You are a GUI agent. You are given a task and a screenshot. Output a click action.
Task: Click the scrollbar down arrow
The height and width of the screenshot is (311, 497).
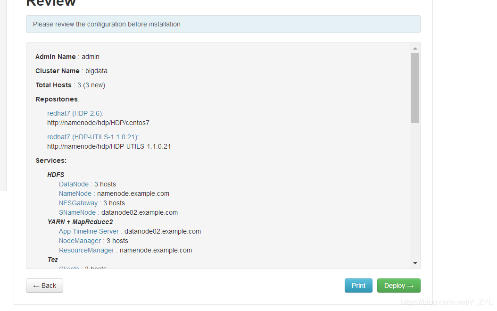click(415, 263)
